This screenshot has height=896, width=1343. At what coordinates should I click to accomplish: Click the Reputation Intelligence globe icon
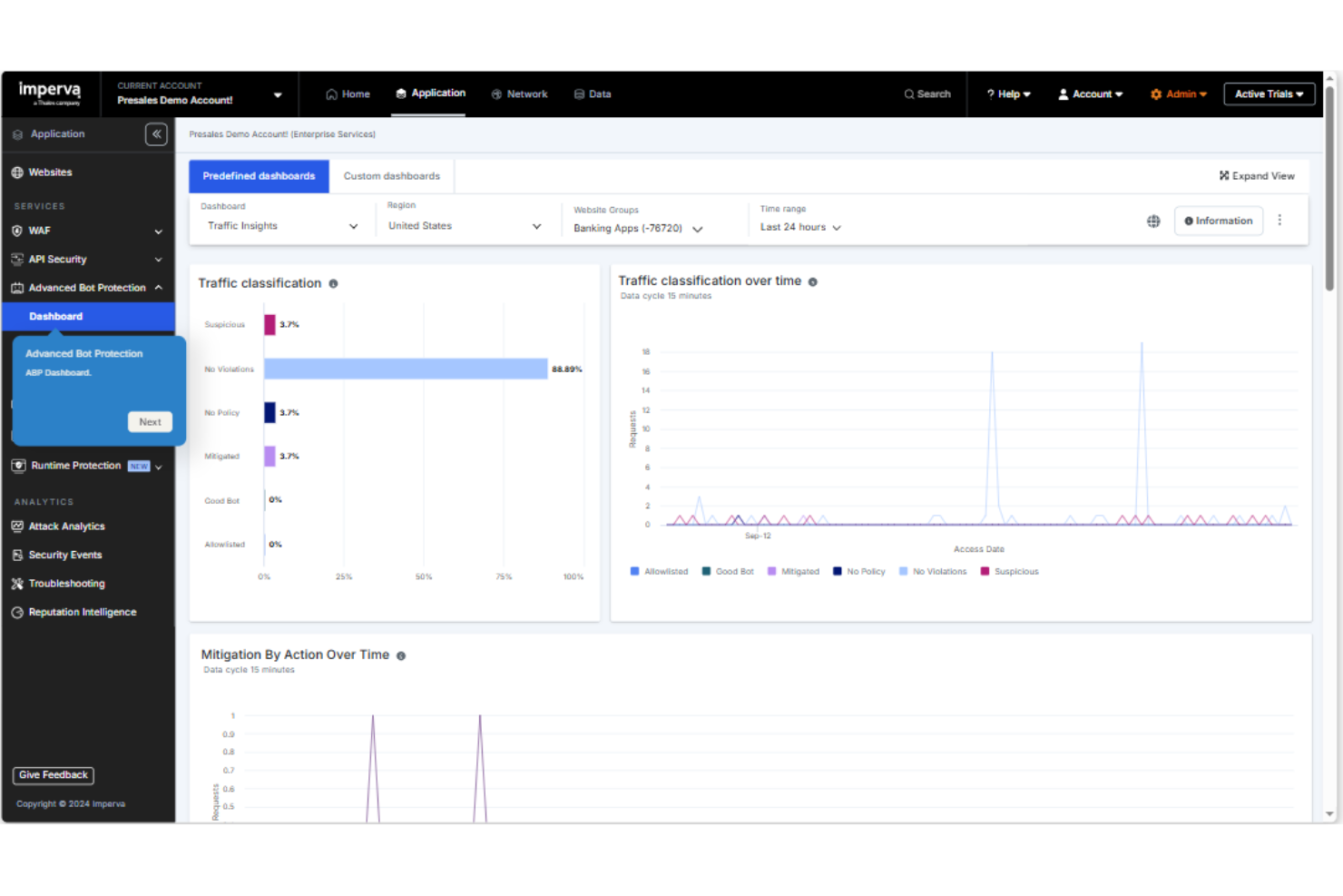[17, 612]
